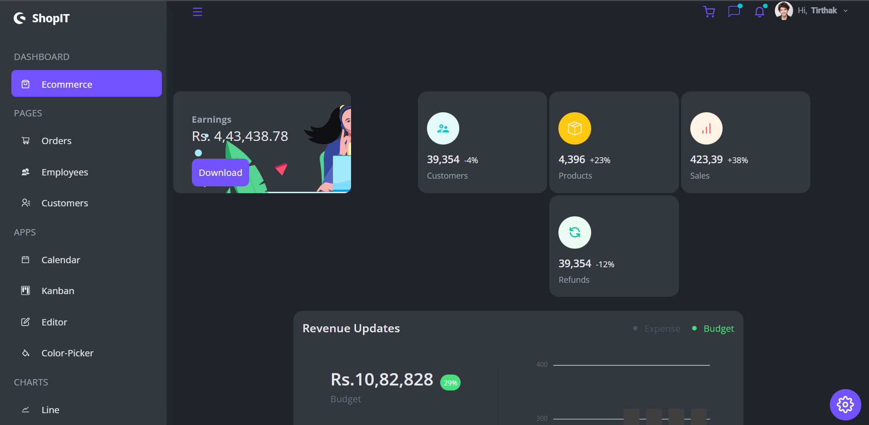Toggle the Budget legend series
869x425 pixels.
(x=713, y=329)
